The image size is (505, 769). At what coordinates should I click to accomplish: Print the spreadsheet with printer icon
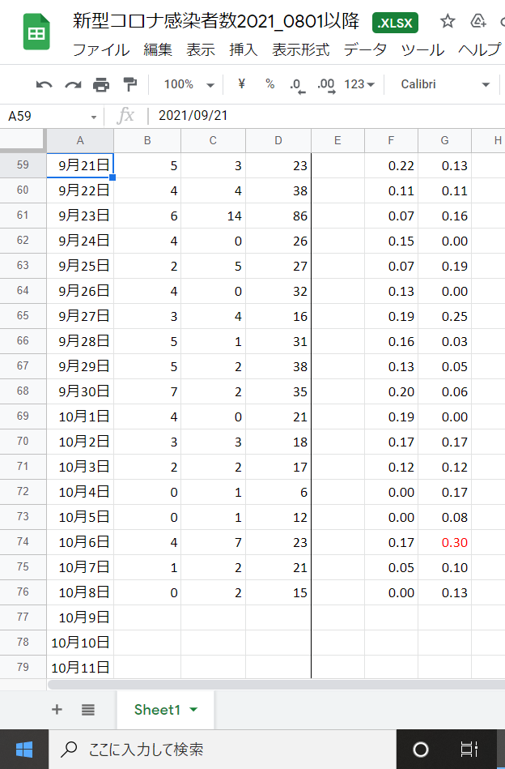[x=101, y=85]
